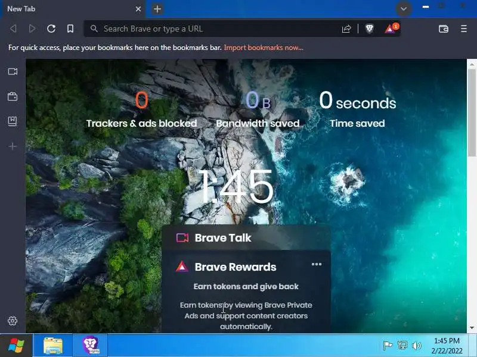Select the New Tab tab
Screen dimensions: 477x357
click(x=73, y=9)
